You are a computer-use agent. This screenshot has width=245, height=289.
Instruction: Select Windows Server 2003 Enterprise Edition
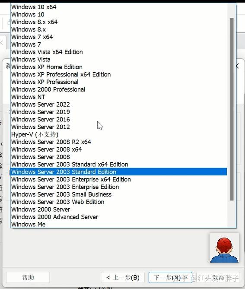pos(119,187)
